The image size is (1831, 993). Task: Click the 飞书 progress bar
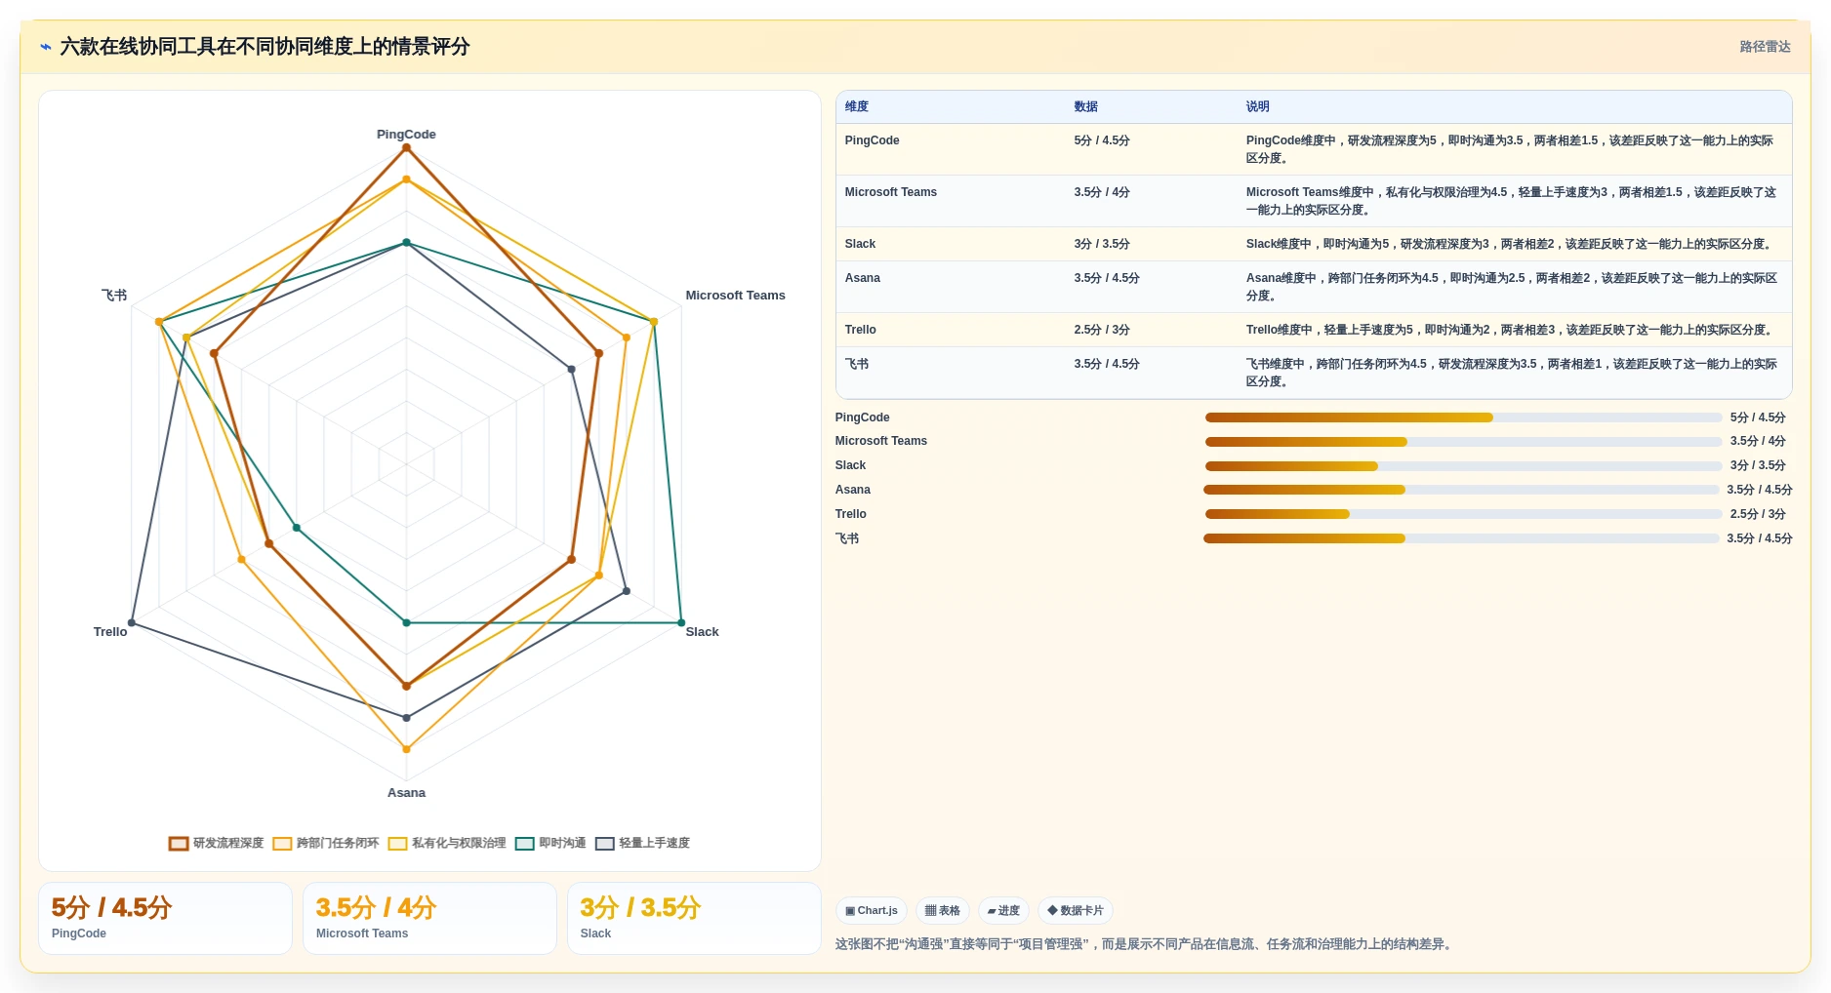[x=1461, y=538]
